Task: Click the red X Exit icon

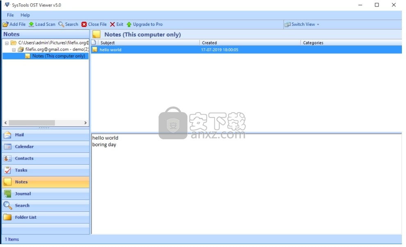Action: point(112,24)
